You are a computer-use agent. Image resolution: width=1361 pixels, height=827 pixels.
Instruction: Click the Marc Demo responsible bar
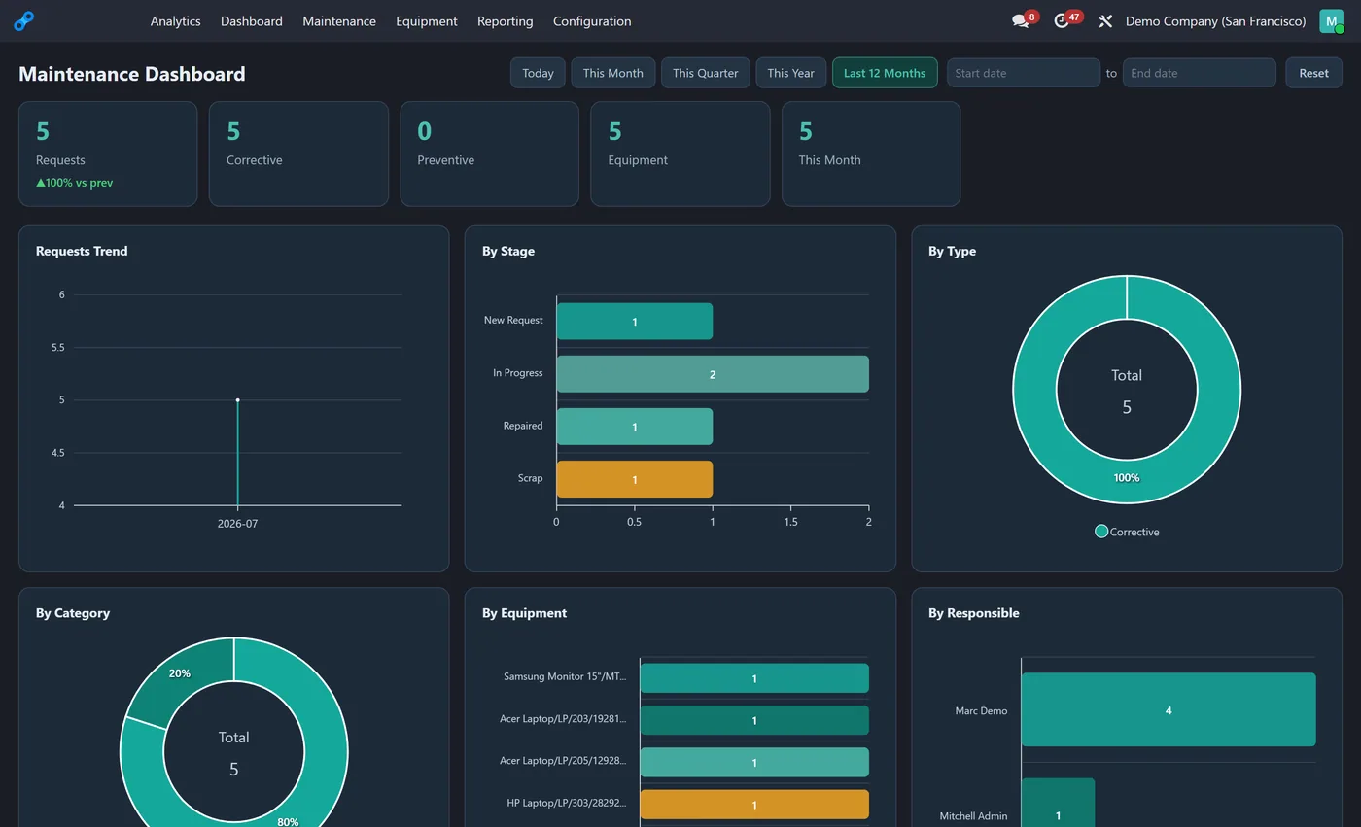pos(1169,710)
